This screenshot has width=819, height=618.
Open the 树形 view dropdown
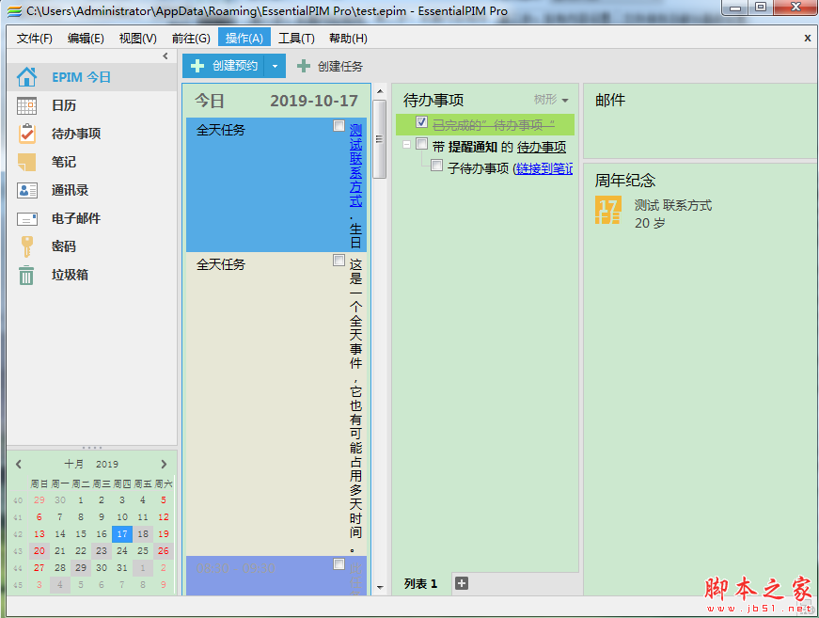point(551,100)
